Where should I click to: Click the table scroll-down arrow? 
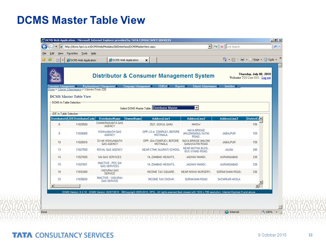(261, 182)
